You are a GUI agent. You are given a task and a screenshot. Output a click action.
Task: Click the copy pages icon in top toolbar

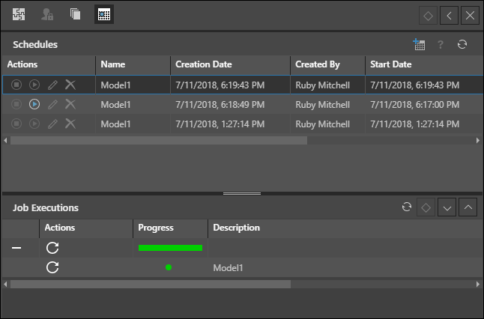click(75, 14)
